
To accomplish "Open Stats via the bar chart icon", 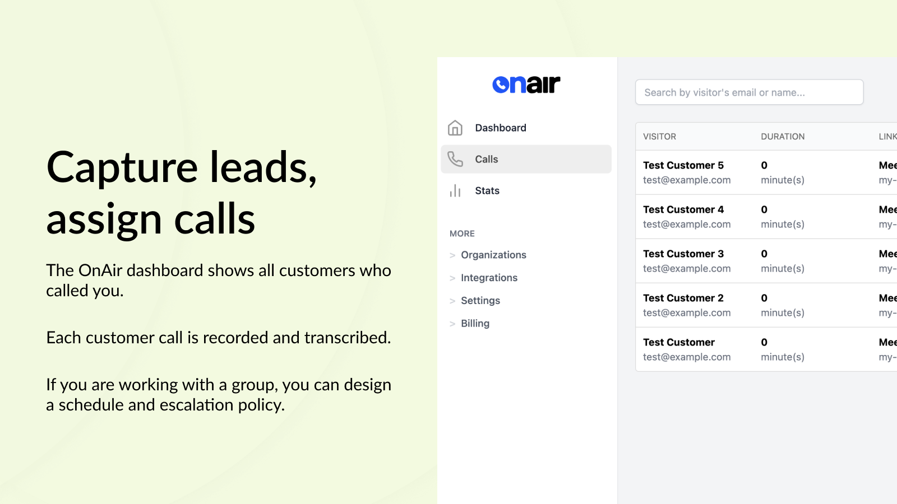I will (x=455, y=190).
